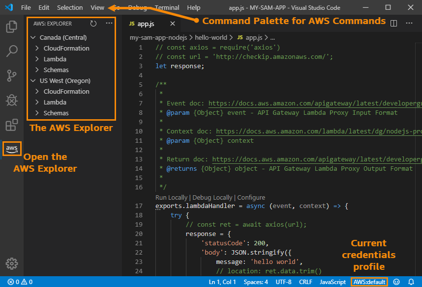This screenshot has height=287, width=422.
Task: Expand Lambda under Canada (Central)
Action: coord(37,59)
